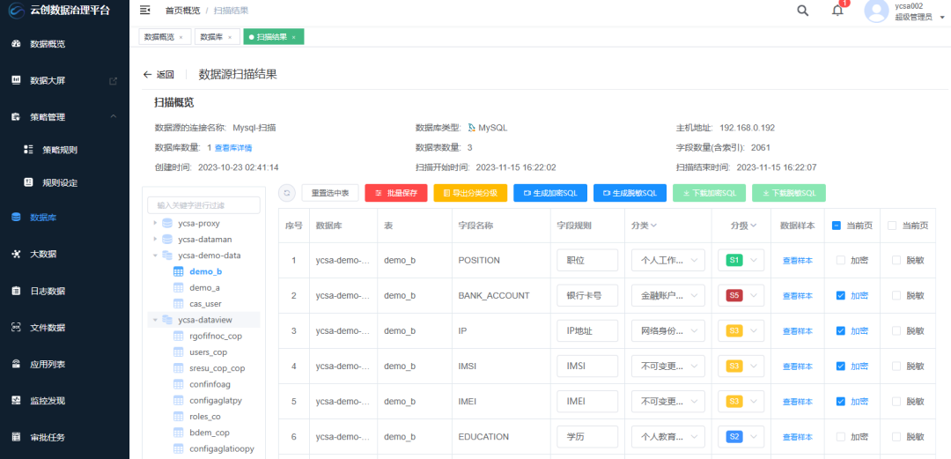This screenshot has width=951, height=459.
Task: Uncheck 加密 for IP row
Action: coord(841,330)
